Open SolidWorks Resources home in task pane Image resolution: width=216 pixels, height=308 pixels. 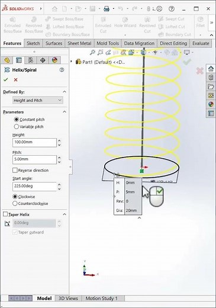(211, 69)
